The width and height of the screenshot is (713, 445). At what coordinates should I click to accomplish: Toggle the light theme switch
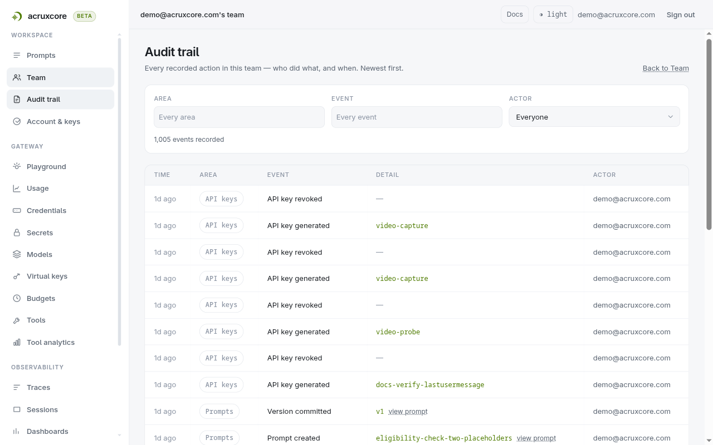tap(553, 14)
